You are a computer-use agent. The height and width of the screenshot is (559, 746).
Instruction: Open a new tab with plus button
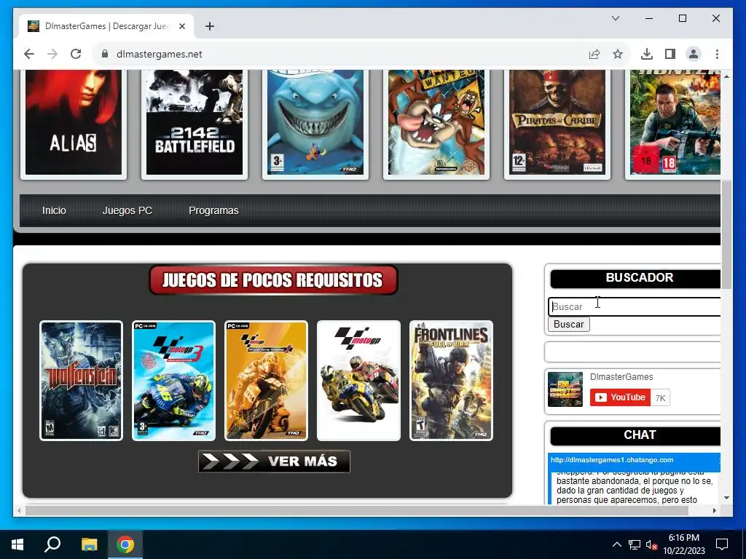click(x=209, y=26)
